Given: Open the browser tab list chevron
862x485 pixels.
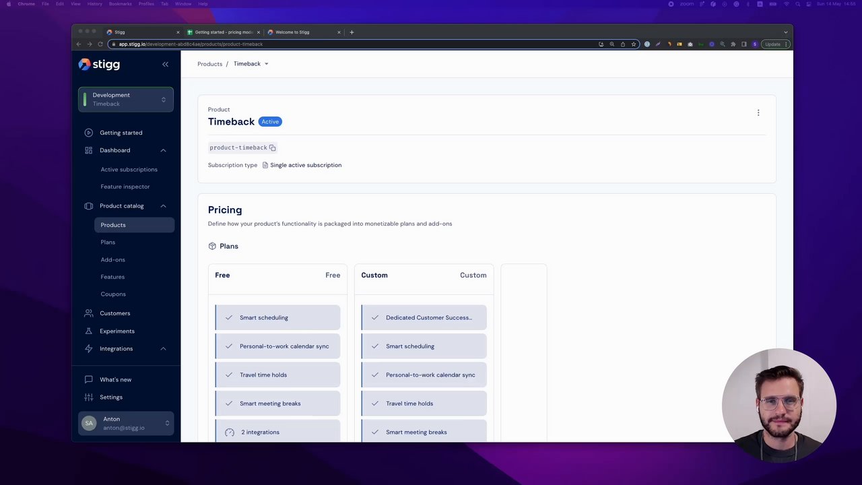Looking at the screenshot, I should (785, 32).
